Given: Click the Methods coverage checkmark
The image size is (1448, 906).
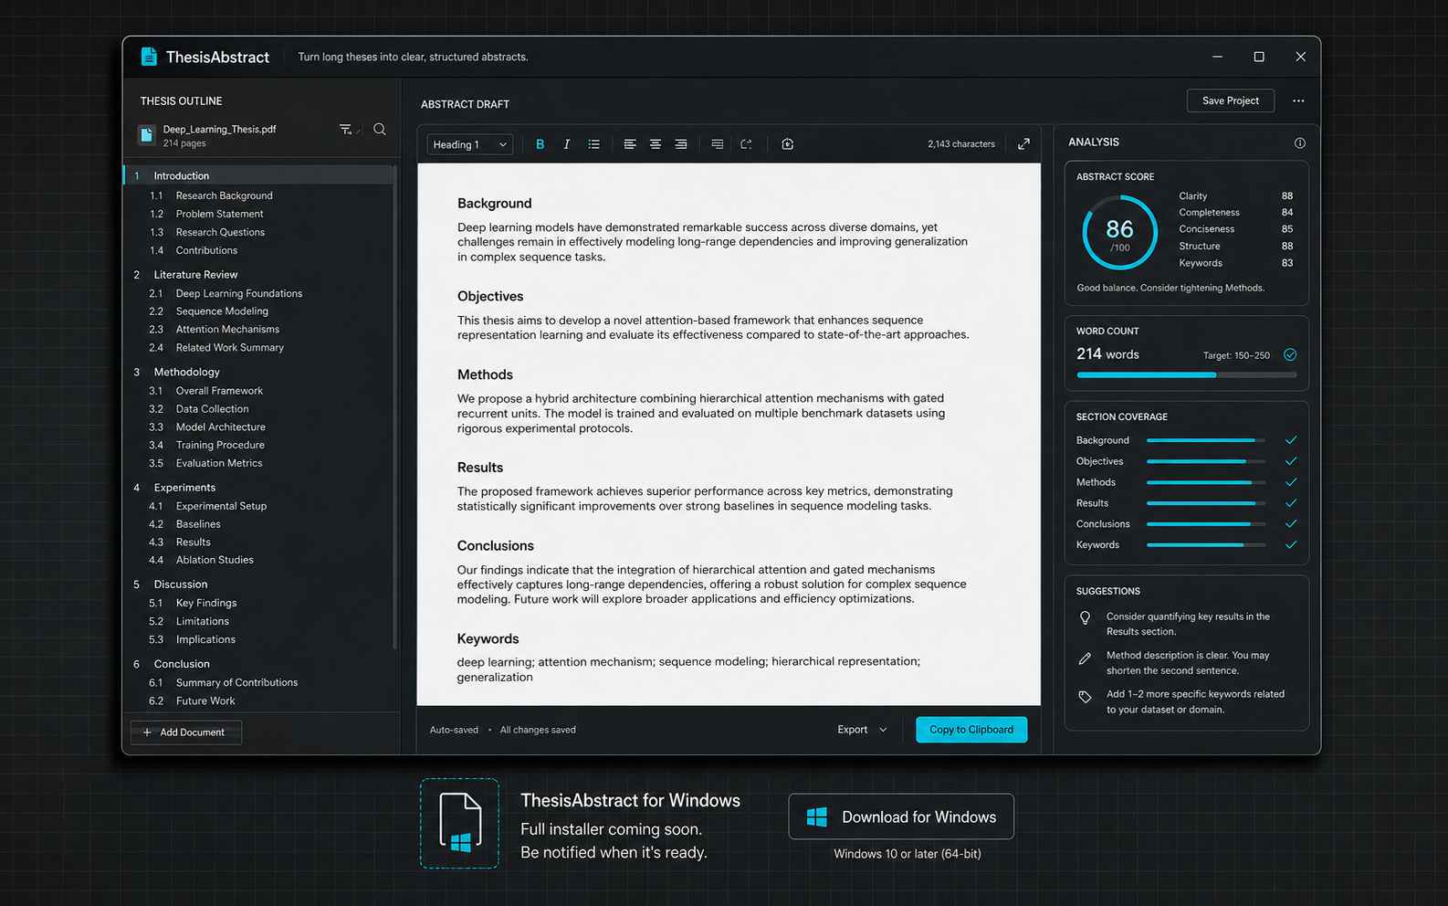Looking at the screenshot, I should click(x=1291, y=482).
